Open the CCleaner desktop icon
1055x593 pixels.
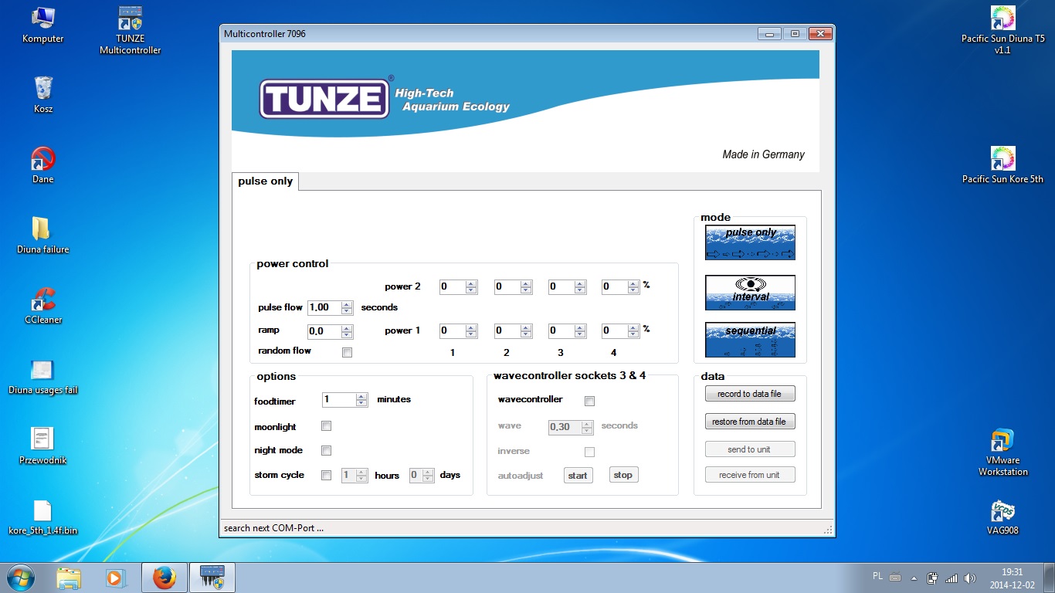tap(43, 305)
